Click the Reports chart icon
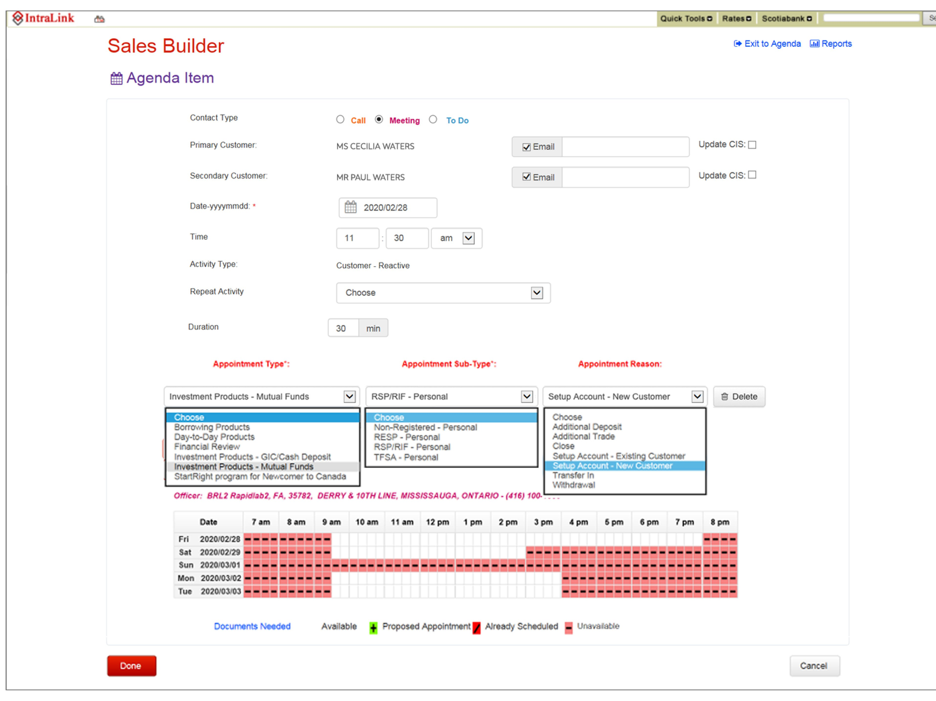This screenshot has width=936, height=701. [x=814, y=44]
